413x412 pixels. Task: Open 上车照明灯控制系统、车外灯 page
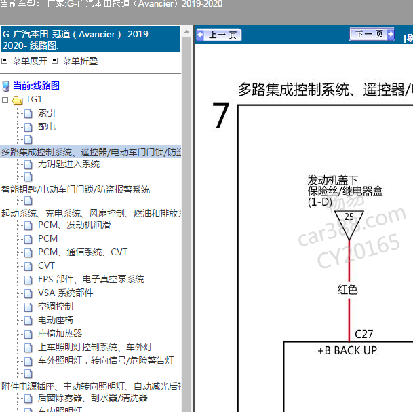[x=95, y=347]
